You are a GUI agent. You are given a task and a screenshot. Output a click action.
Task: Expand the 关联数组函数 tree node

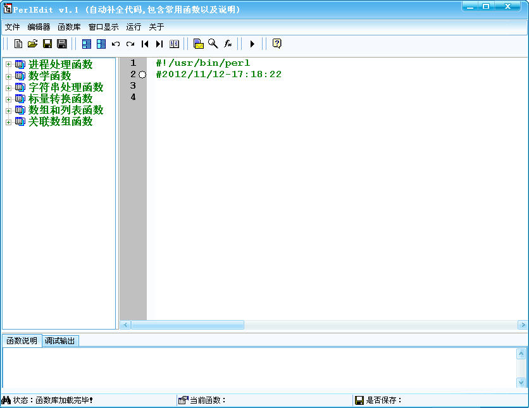[8, 122]
